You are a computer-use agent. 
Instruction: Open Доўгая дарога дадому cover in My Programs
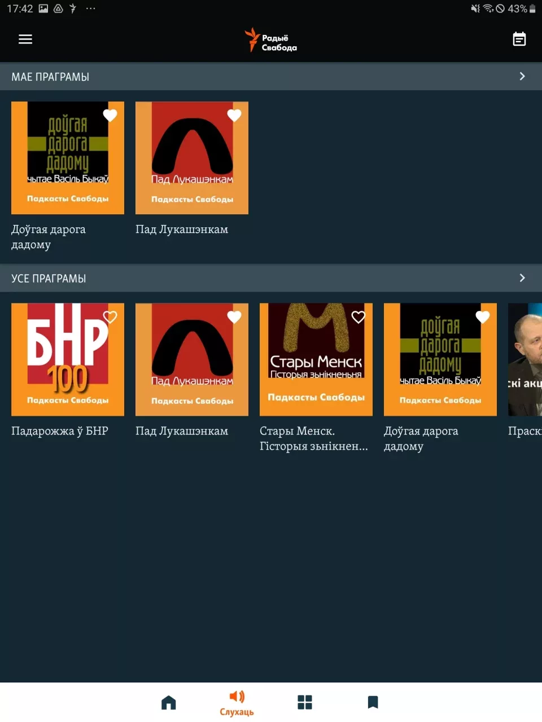coord(68,158)
